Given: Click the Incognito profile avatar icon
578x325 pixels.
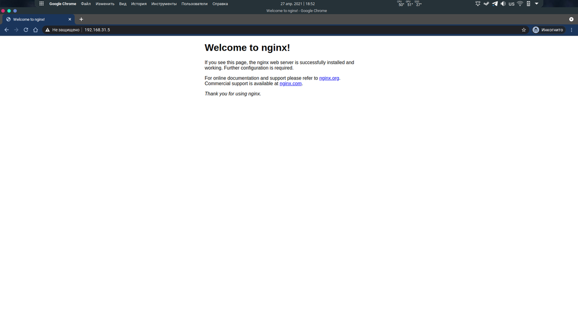Looking at the screenshot, I should 536,29.
